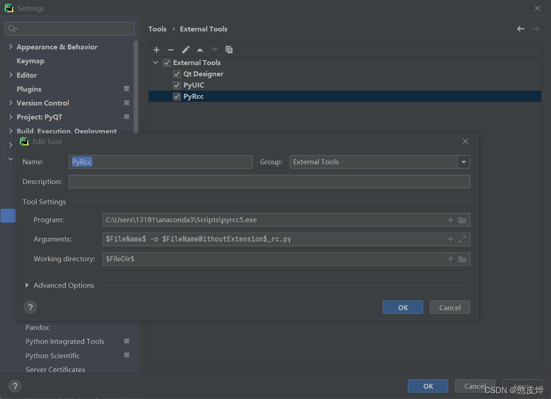
Task: Toggle the PyRcc checkbox
Action: [177, 96]
